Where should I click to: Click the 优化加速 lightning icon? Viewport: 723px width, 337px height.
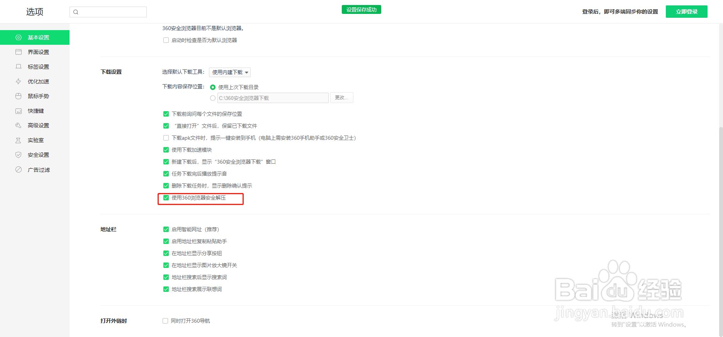(x=18, y=81)
